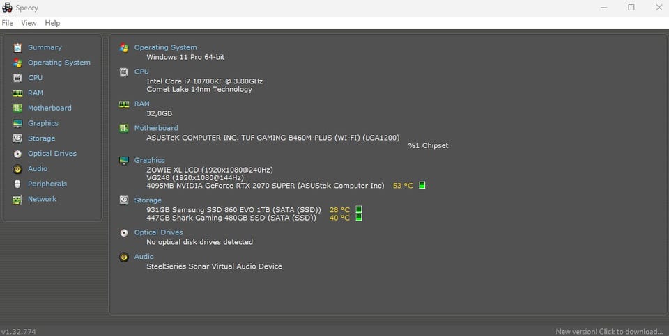The image size is (669, 336).
Task: Click the RAM heading link in main panel
Action: tap(142, 104)
